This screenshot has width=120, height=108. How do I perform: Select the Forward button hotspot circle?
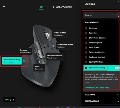(35, 51)
